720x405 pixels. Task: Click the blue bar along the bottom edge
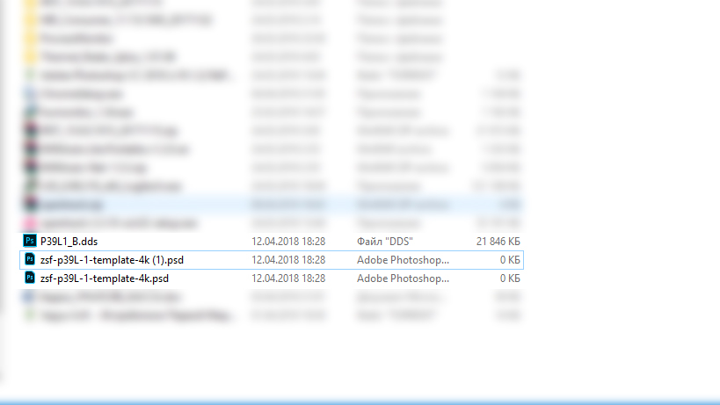[360, 401]
